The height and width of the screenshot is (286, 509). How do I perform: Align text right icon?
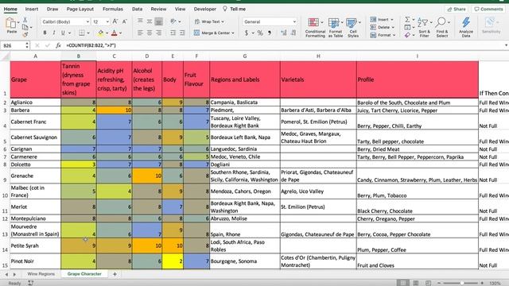coord(158,33)
